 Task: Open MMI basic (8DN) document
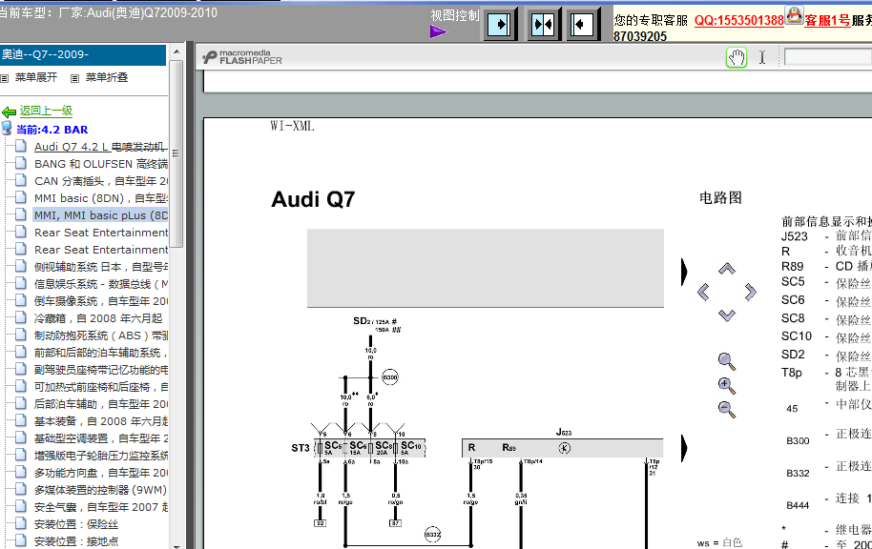[101, 198]
